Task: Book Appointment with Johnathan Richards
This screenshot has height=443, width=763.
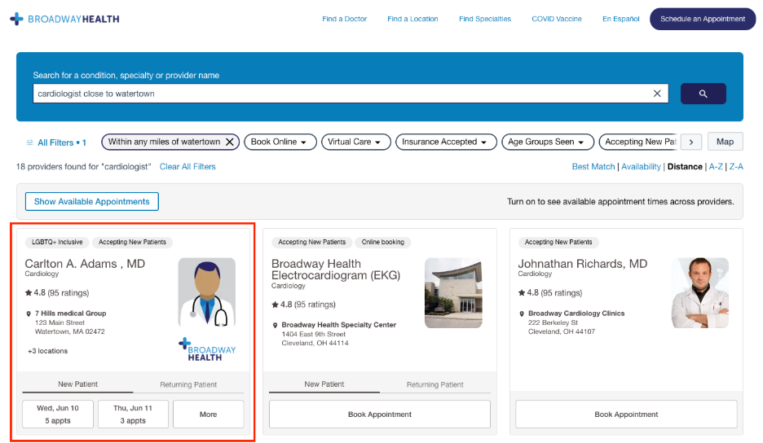Action: coord(626,414)
